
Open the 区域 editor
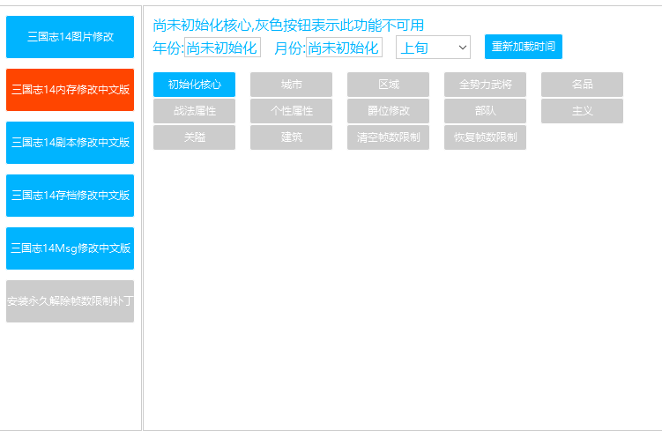[389, 85]
